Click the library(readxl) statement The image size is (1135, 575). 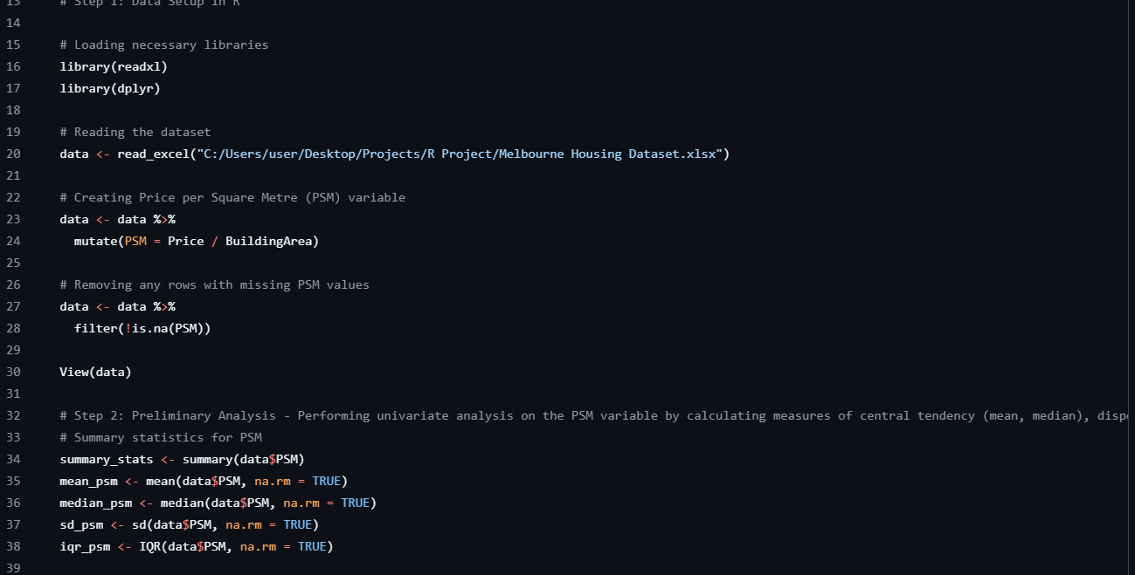113,66
